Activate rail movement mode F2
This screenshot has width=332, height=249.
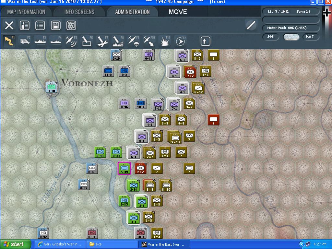(25, 41)
